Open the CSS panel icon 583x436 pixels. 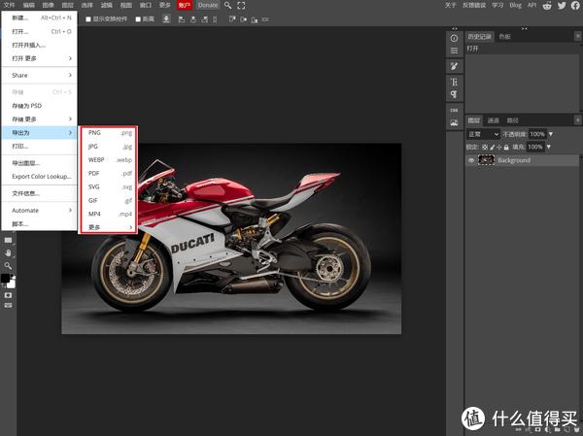pos(454,111)
